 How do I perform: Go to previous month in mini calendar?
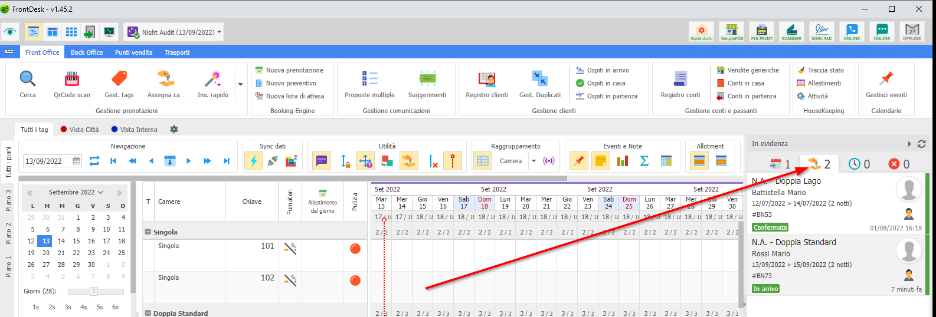(30, 193)
